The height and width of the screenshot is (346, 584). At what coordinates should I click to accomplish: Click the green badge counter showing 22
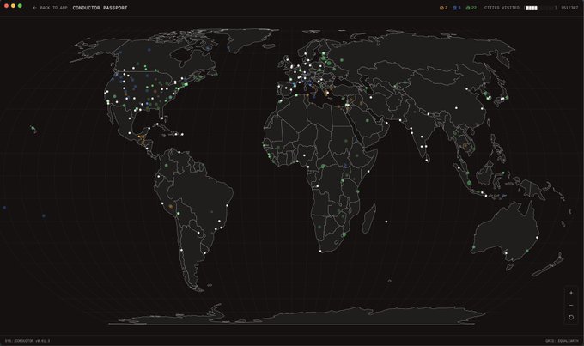click(471, 8)
